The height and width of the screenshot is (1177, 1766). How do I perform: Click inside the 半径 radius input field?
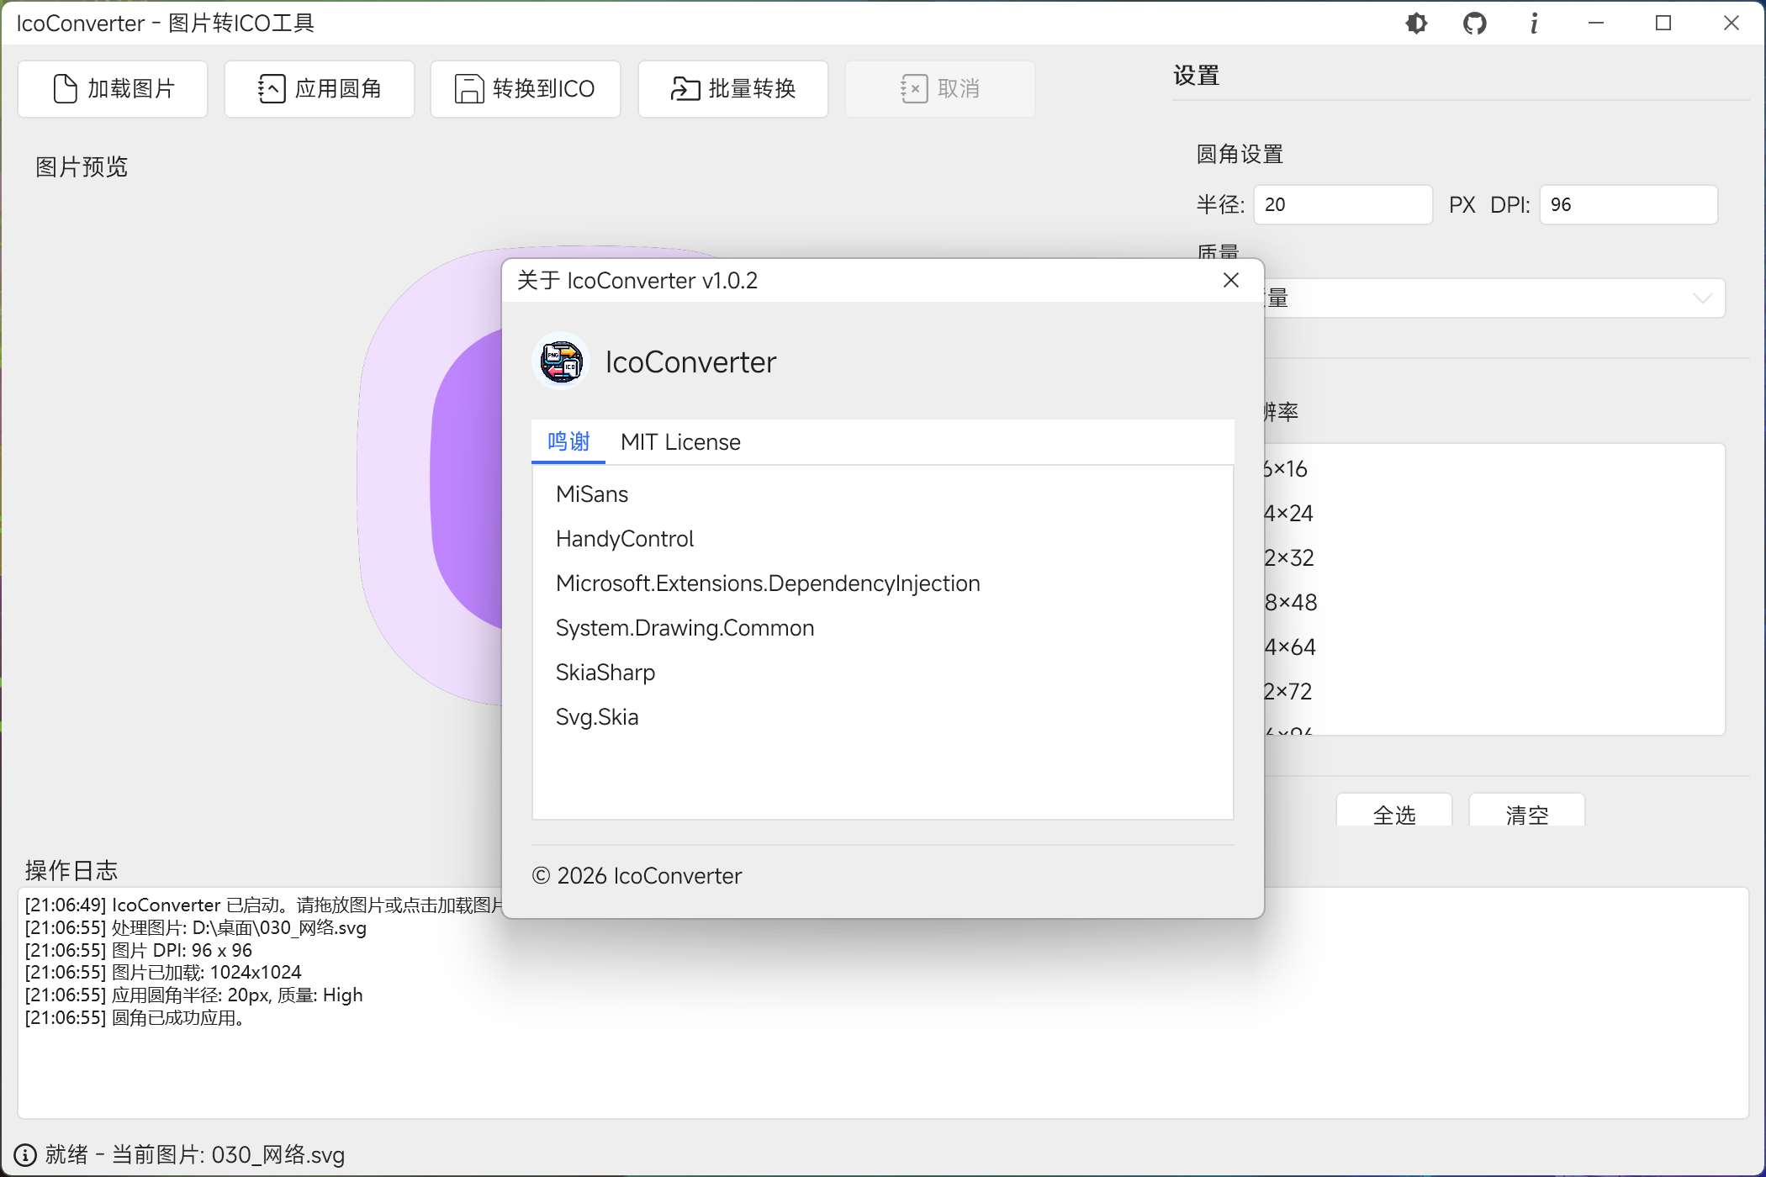(1341, 203)
